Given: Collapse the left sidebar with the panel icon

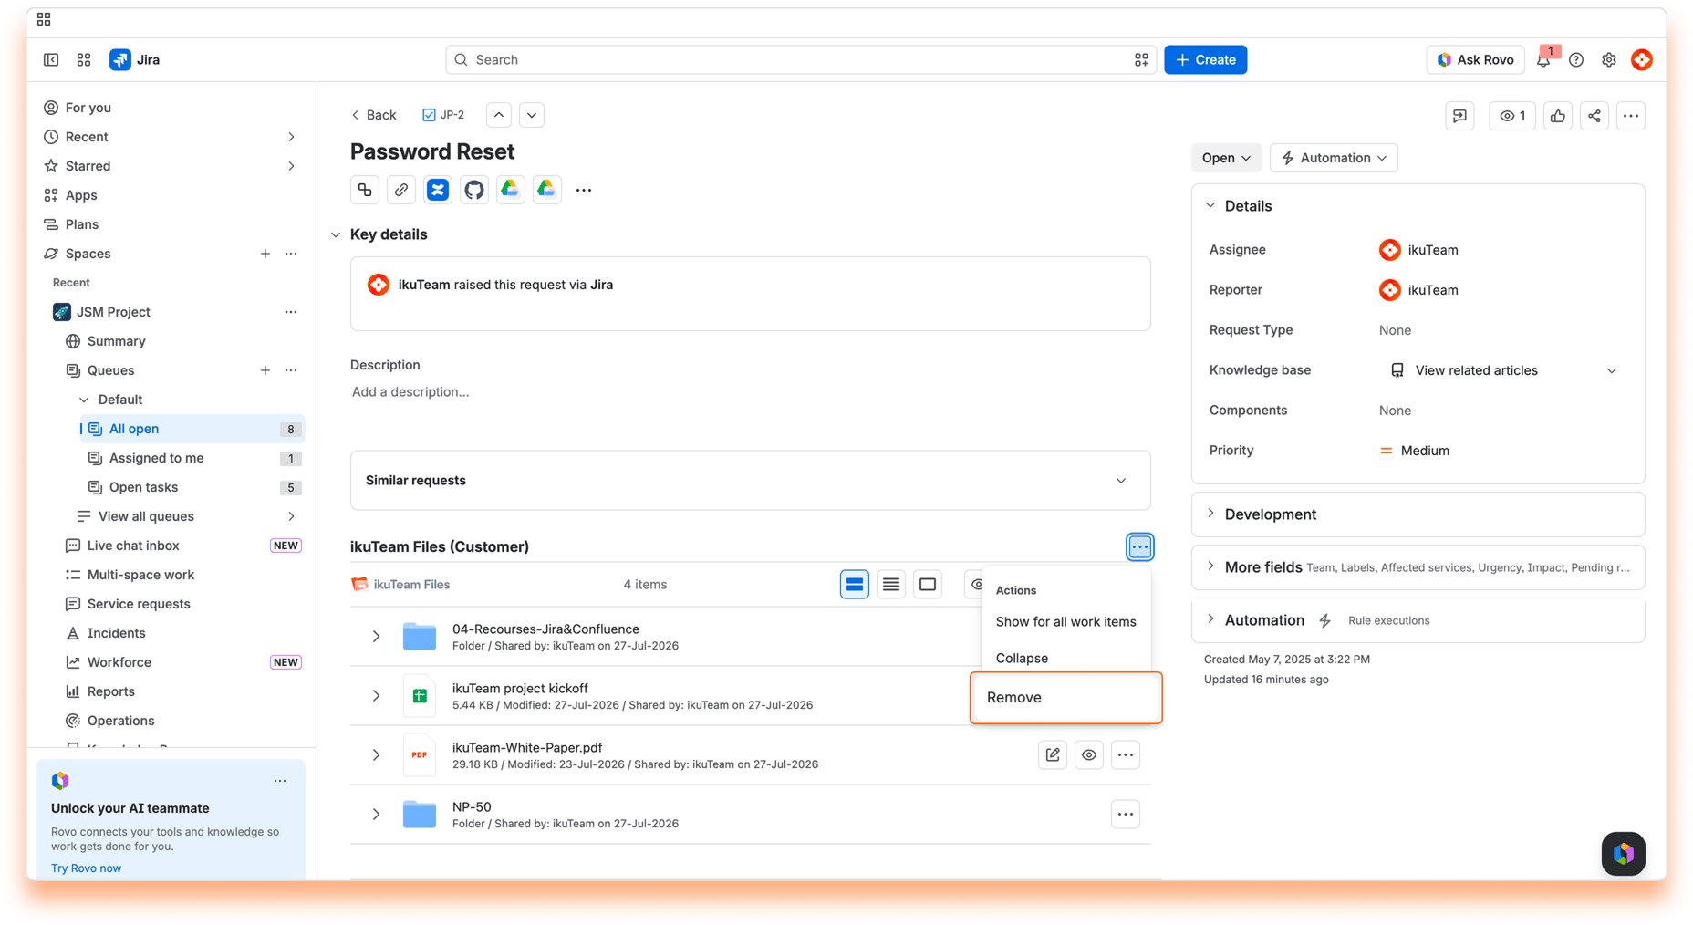Looking at the screenshot, I should point(51,59).
